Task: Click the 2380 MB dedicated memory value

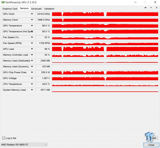Action: 43,61
